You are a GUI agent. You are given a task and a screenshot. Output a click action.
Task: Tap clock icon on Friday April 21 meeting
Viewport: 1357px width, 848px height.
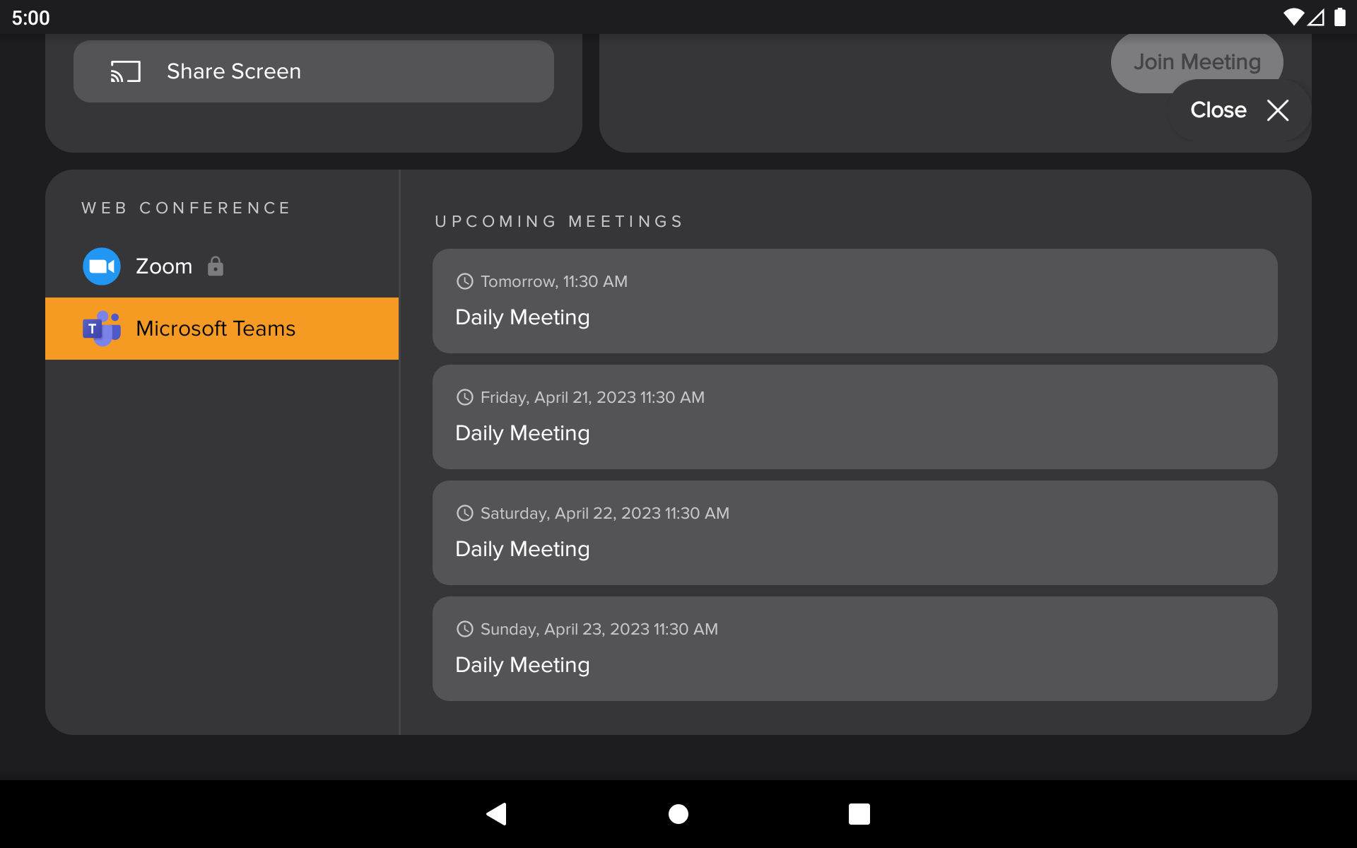tap(465, 397)
